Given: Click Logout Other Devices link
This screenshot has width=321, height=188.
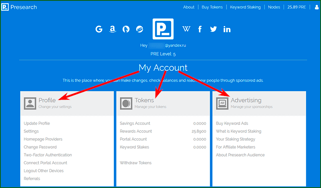Looking at the screenshot, I should (x=44, y=171).
